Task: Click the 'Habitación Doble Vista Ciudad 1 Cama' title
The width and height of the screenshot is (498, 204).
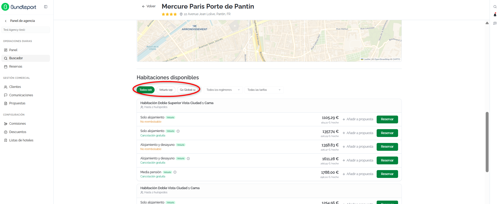Action: coord(170,188)
